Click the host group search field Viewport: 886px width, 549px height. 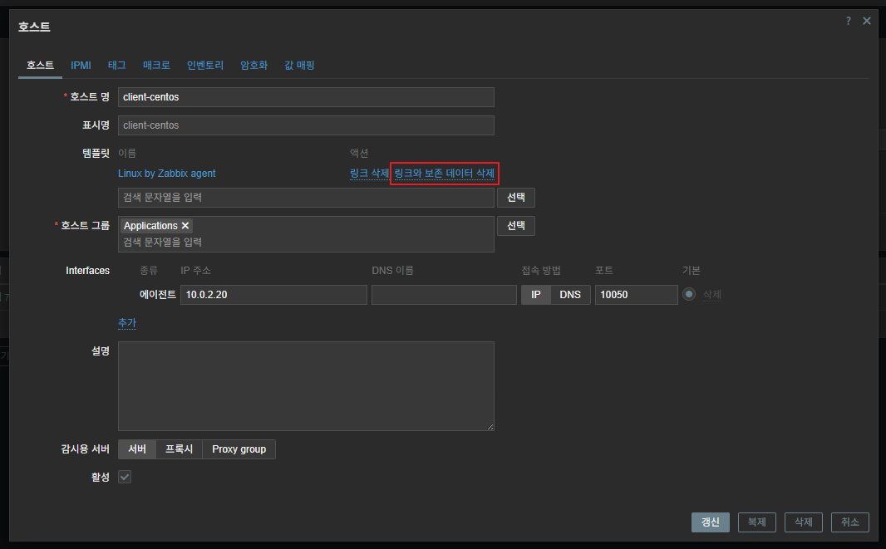coord(306,243)
